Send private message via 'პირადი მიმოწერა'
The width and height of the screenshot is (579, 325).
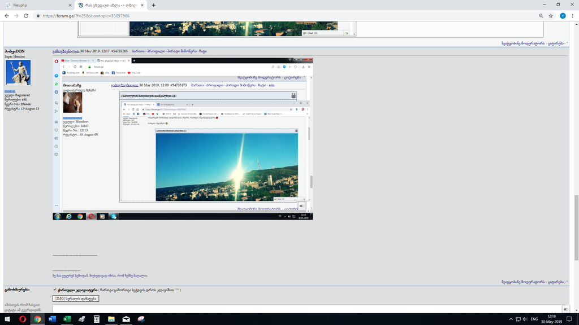coord(182,51)
